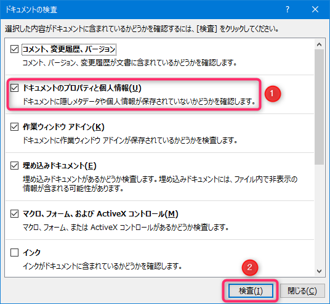Click the コメント、変更履歴、バージョン label
The image size is (330, 304).
click(x=69, y=49)
